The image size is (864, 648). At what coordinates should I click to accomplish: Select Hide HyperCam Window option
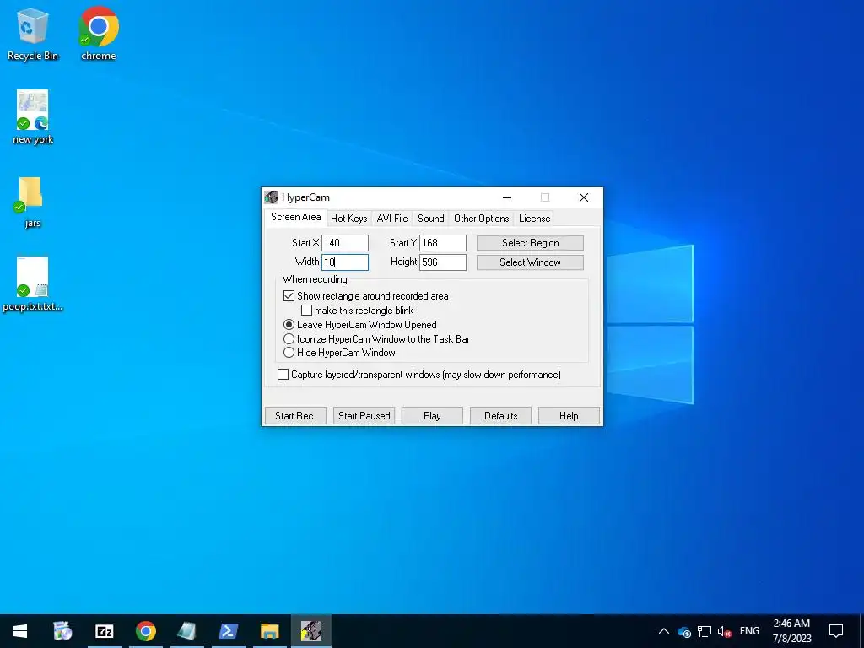(289, 353)
